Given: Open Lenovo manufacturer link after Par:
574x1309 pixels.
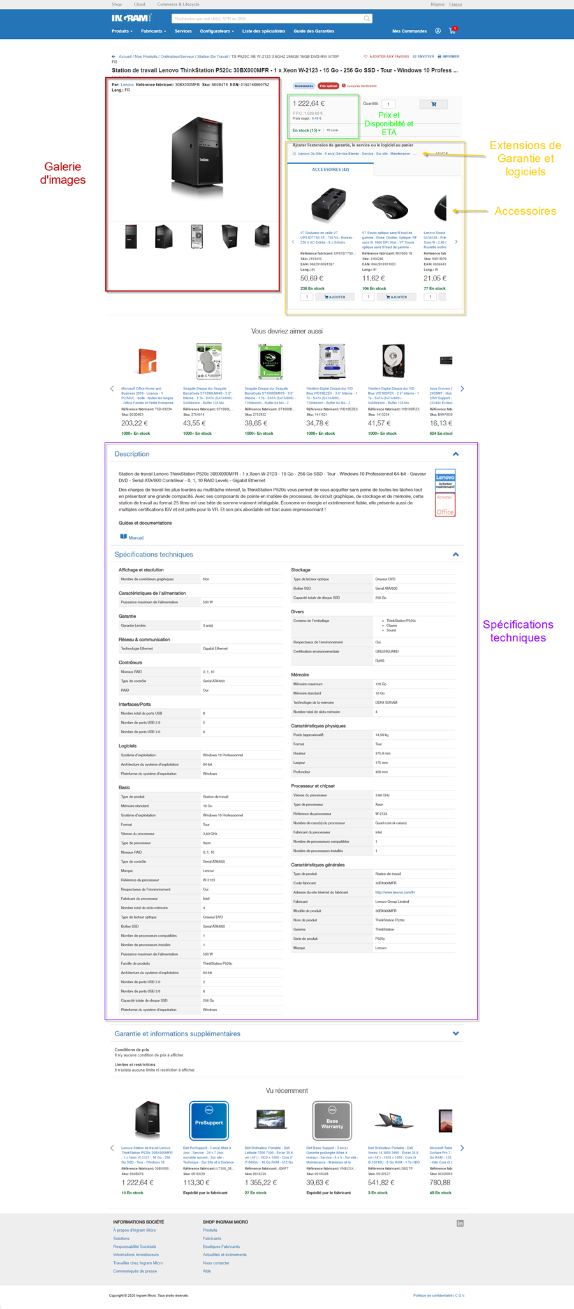Looking at the screenshot, I should coord(128,84).
